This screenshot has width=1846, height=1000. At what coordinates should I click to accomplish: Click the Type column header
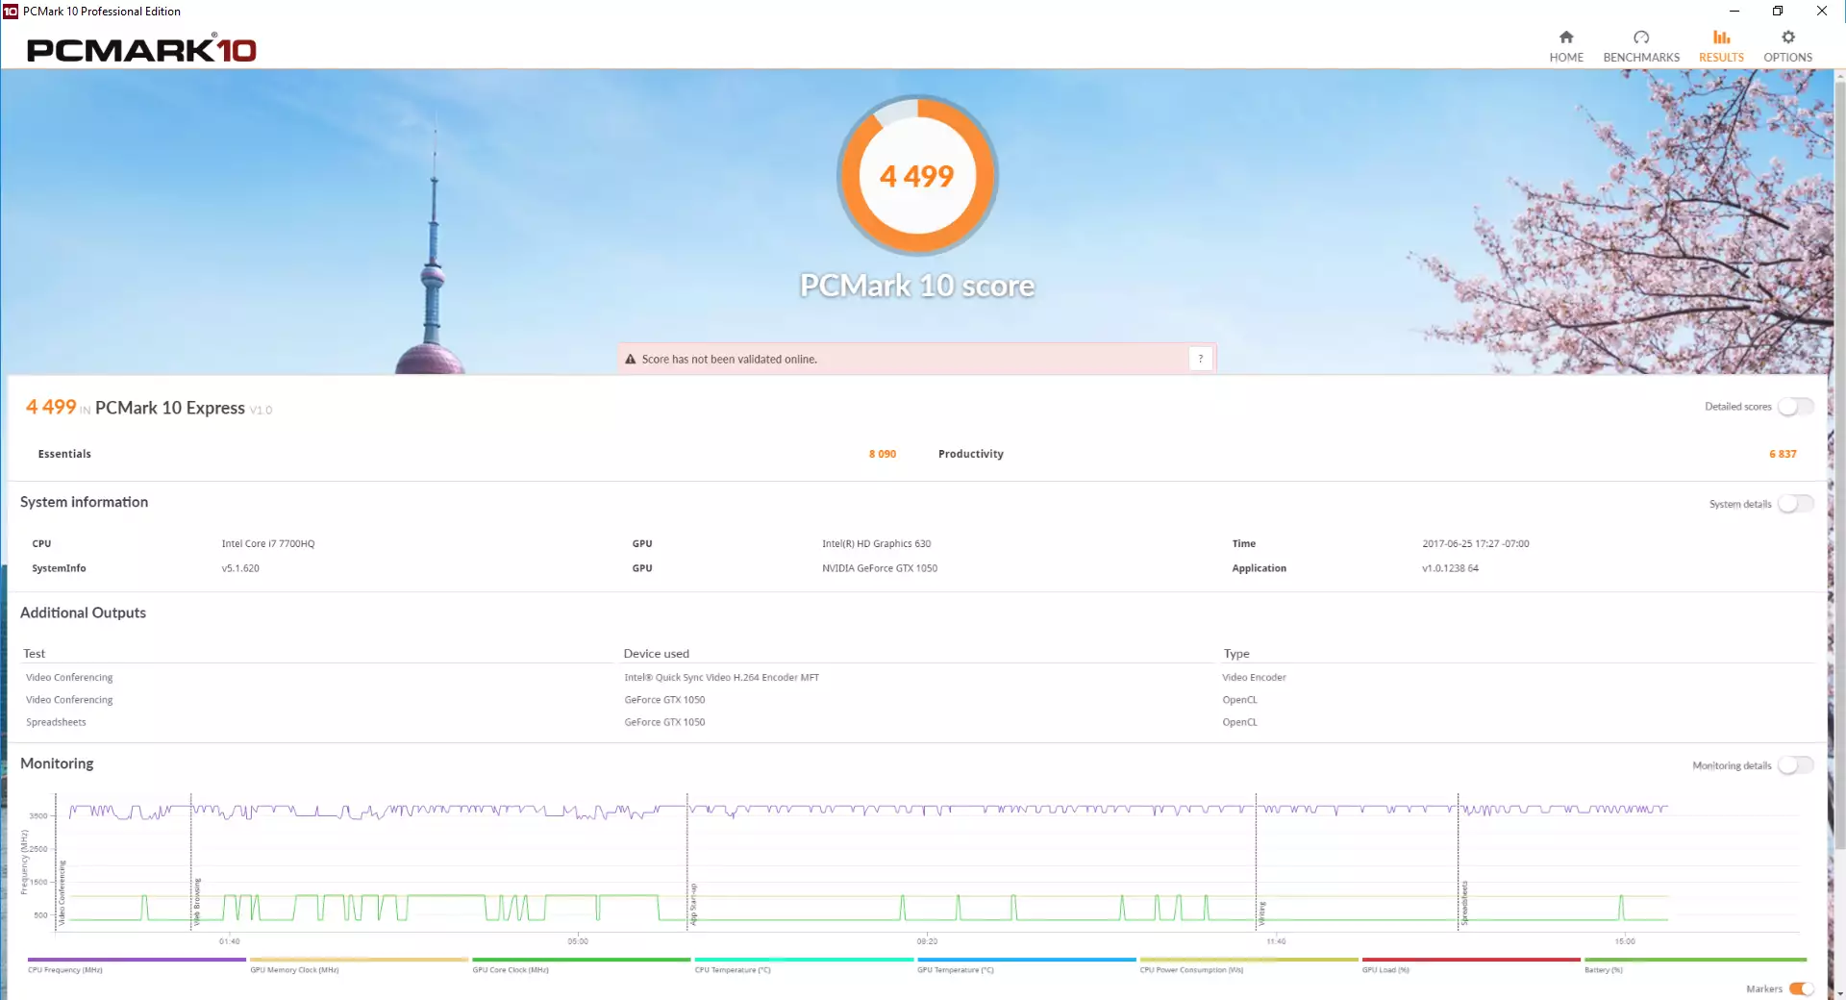tap(1236, 654)
